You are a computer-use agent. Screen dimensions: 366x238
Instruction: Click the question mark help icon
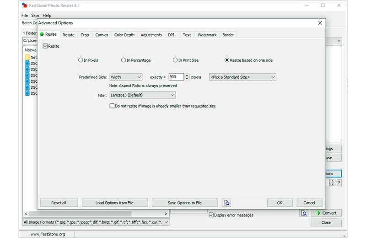point(339,183)
